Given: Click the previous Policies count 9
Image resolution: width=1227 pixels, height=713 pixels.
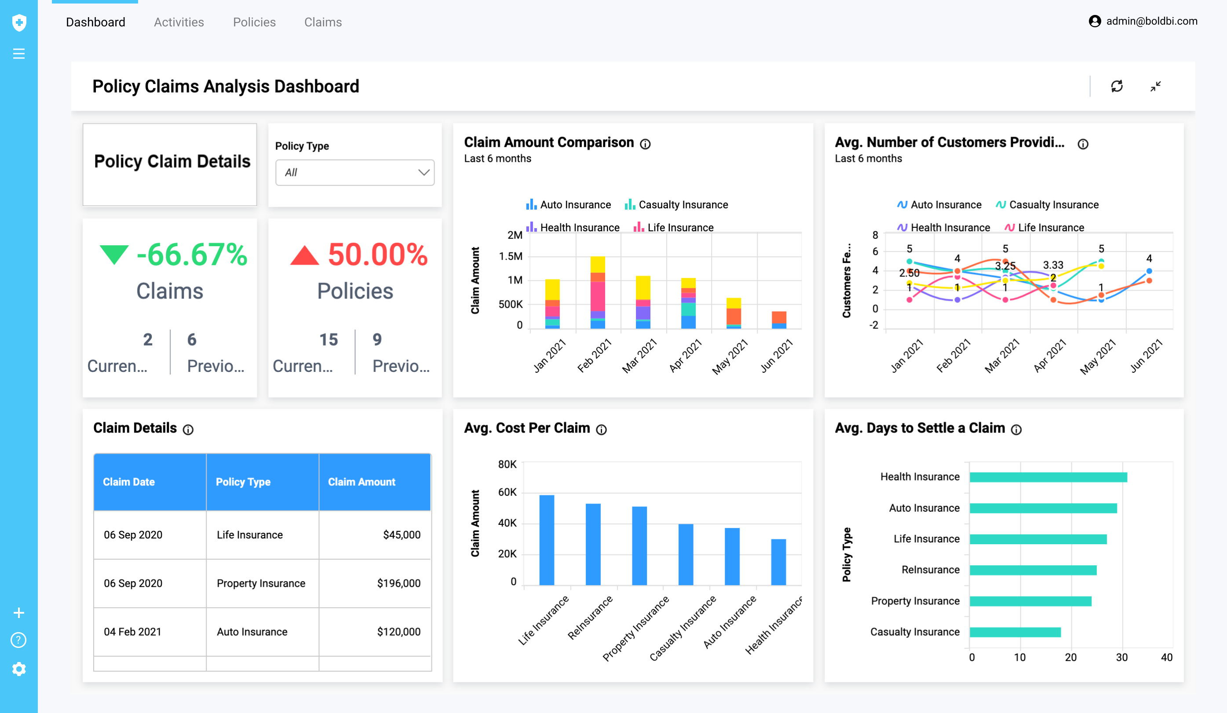Looking at the screenshot, I should point(377,340).
